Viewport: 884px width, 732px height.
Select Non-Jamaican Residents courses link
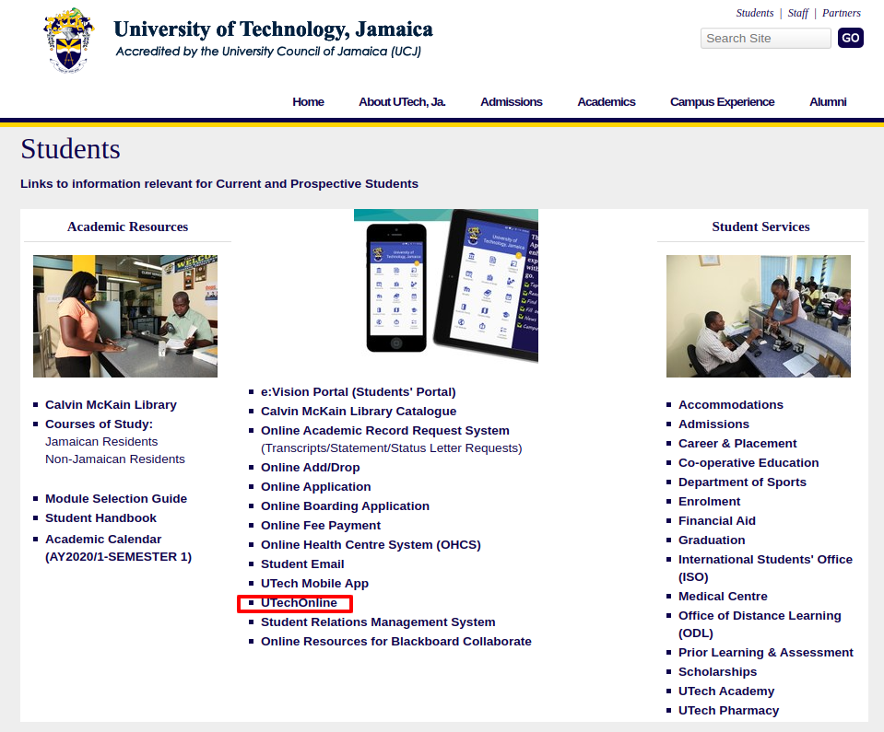click(115, 459)
